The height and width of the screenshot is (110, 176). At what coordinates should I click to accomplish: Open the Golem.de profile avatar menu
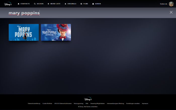[x=171, y=4]
